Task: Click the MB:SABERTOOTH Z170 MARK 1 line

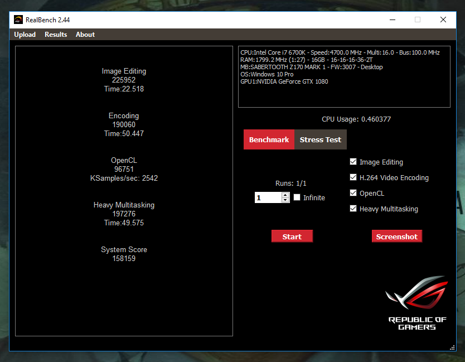Action: pyautogui.click(x=311, y=67)
